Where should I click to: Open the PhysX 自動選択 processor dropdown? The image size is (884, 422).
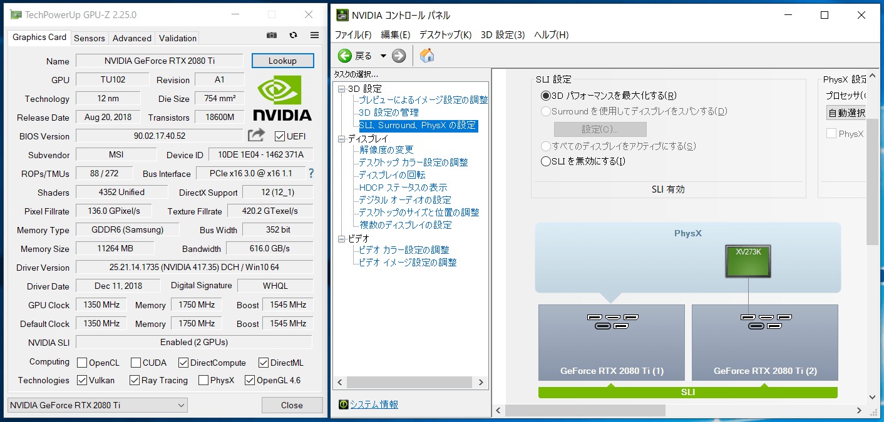846,113
